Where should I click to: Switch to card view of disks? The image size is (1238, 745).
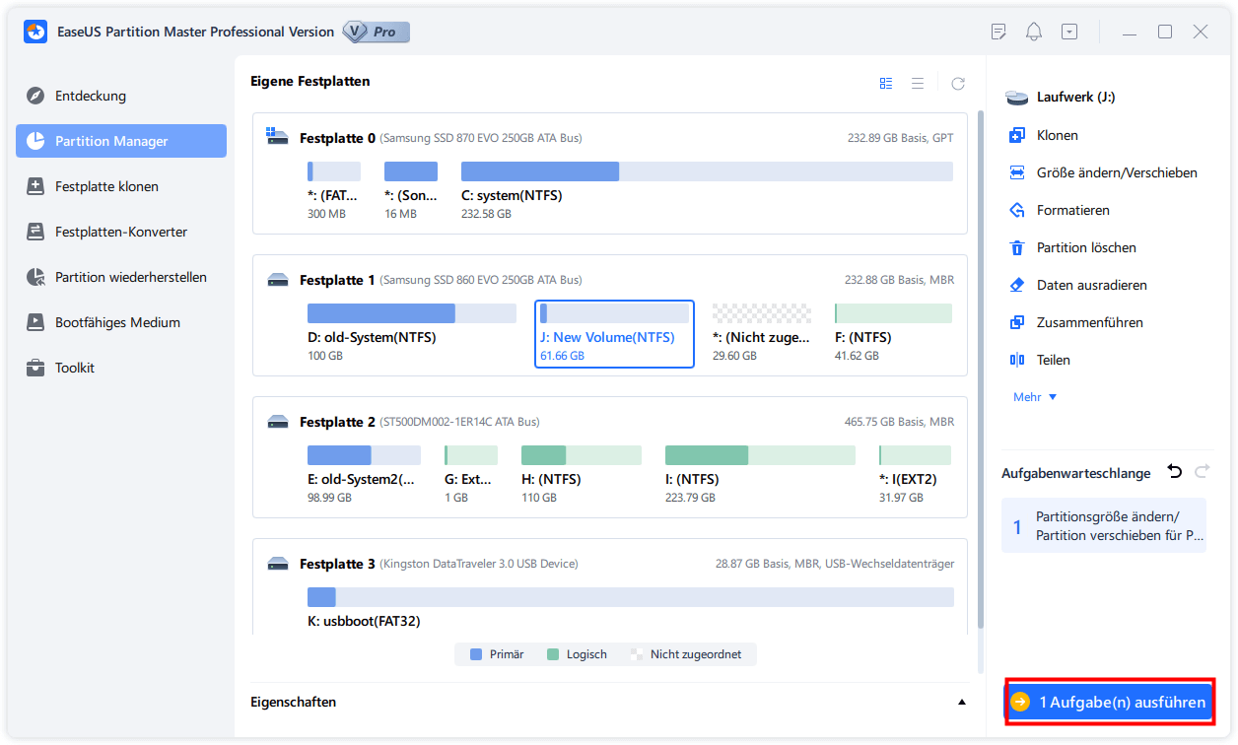pos(886,84)
